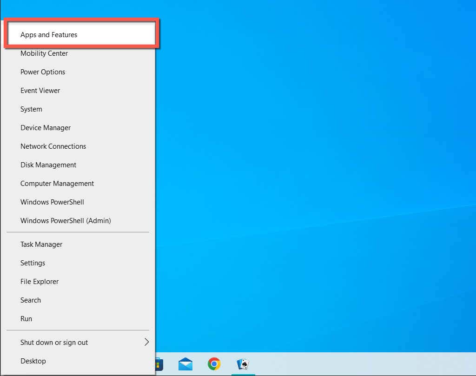This screenshot has height=376, width=476.
Task: Open Network Connections
Action: 53,146
